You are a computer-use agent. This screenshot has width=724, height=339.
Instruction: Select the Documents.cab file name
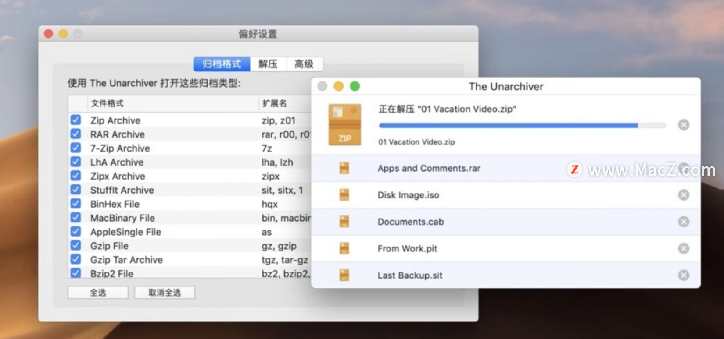click(411, 222)
